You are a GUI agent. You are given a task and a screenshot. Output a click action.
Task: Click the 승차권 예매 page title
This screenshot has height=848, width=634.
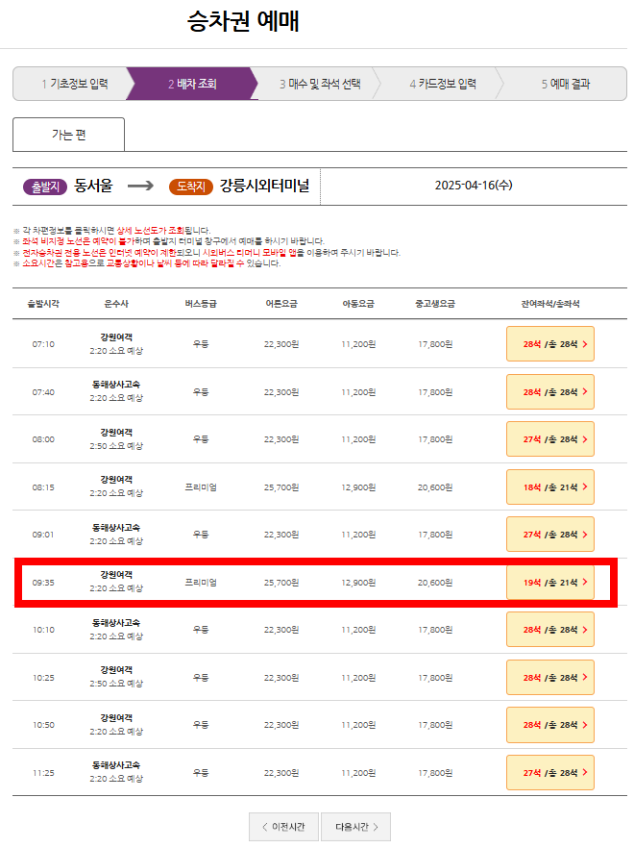coord(243,21)
